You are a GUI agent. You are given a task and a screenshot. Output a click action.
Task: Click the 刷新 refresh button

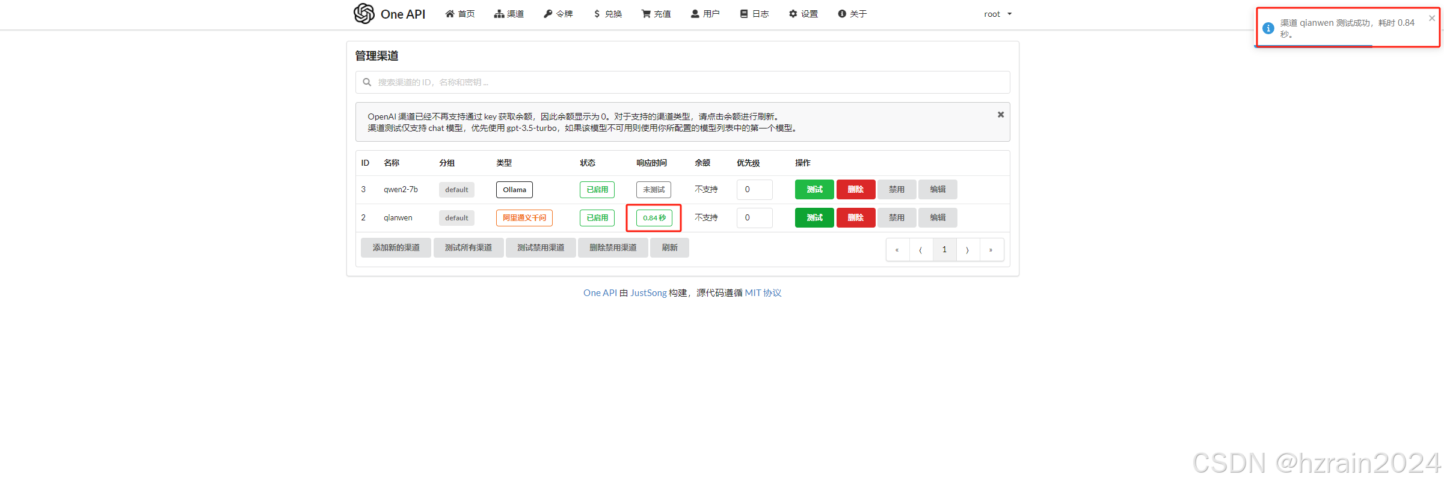(x=669, y=247)
